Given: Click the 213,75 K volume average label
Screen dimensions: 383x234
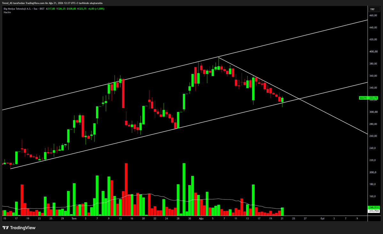Looking at the screenshot, I should pos(373,211).
